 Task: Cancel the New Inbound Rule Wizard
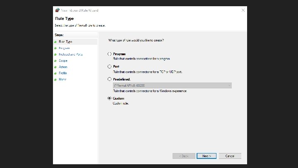point(230,156)
